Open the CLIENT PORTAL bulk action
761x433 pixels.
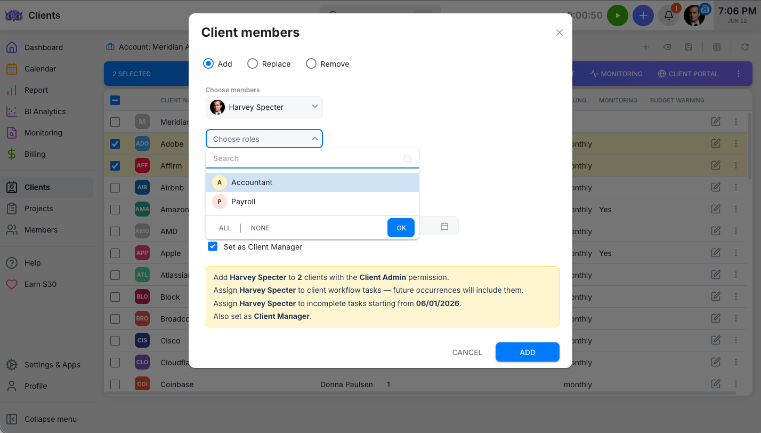tap(688, 74)
